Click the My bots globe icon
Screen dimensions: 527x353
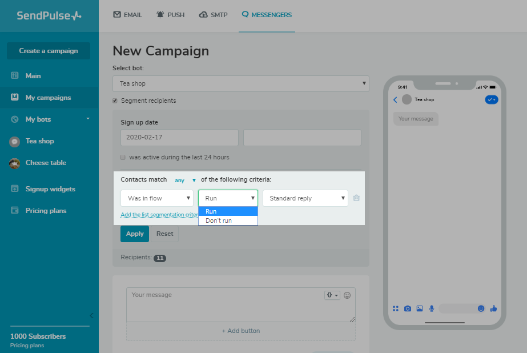(x=14, y=119)
